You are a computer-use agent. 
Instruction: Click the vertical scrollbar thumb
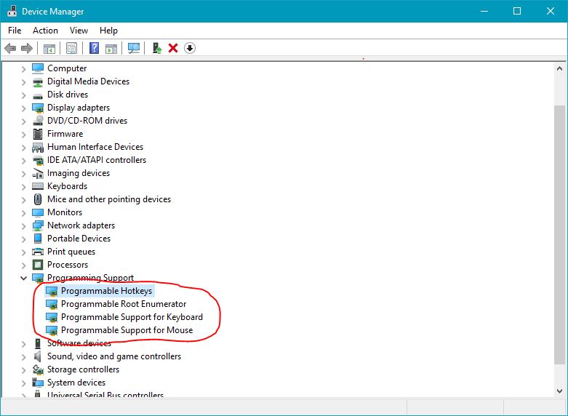(x=559, y=235)
